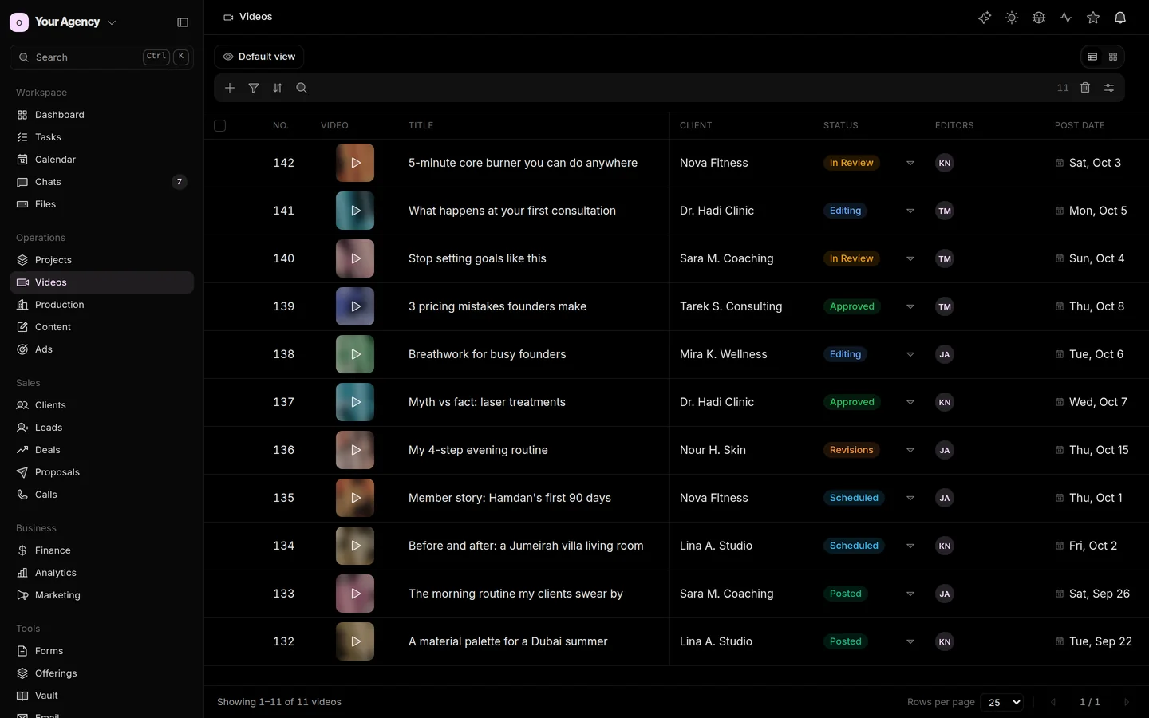Click the In Review badge for row 140
1149x718 pixels.
(x=851, y=258)
